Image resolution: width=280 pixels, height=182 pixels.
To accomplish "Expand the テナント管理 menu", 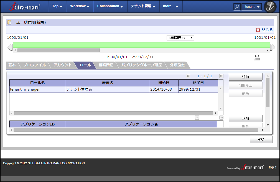I will point(143,6).
